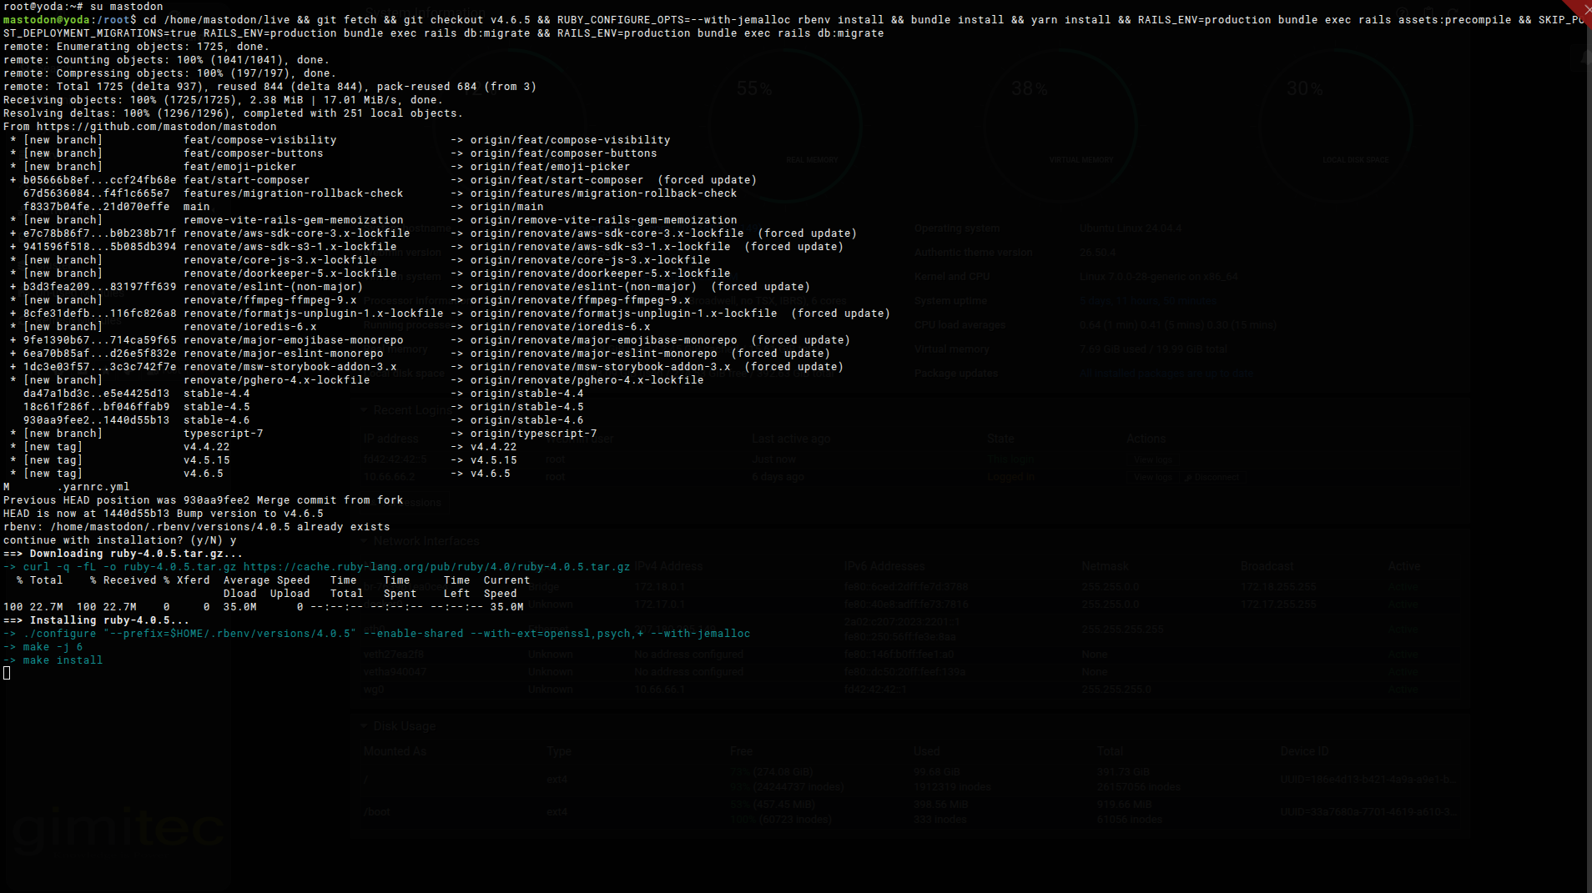This screenshot has width=1592, height=893.
Task: Click the 'HEAD is now at 1440d55b13' line
Action: click(164, 514)
